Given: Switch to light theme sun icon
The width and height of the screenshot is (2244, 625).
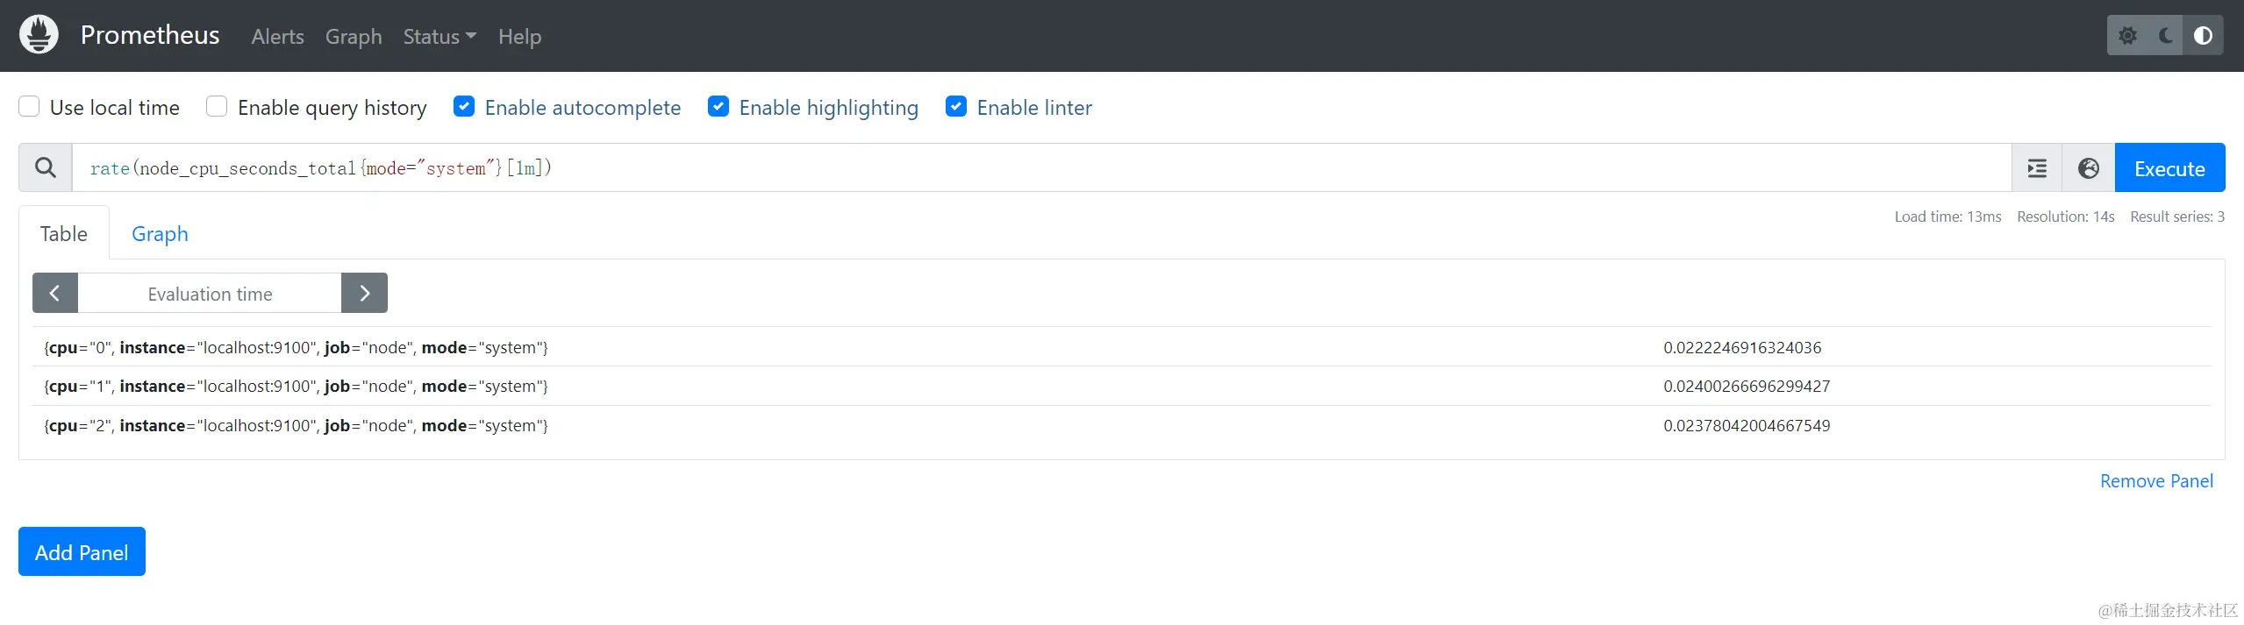Looking at the screenshot, I should [x=2127, y=36].
